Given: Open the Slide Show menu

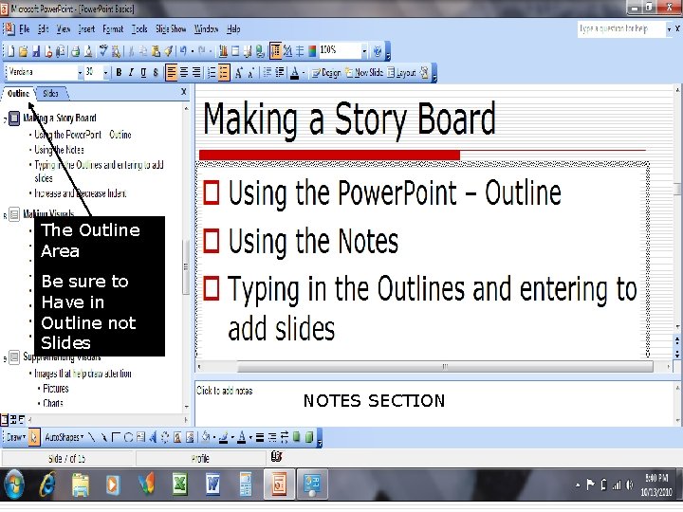Looking at the screenshot, I should [x=171, y=29].
